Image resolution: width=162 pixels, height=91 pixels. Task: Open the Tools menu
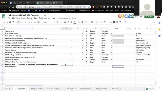41,18
